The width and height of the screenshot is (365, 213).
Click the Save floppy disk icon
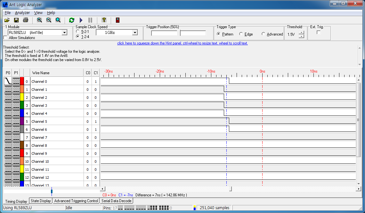pos(16,20)
